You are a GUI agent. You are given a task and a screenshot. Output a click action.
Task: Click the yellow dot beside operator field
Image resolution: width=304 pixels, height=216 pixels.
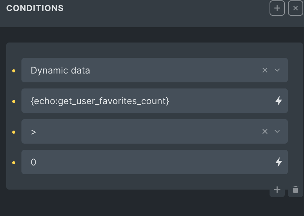click(14, 132)
